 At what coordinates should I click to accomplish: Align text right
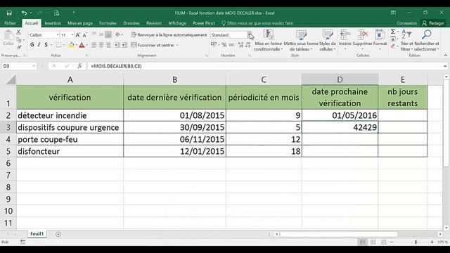coord(108,45)
